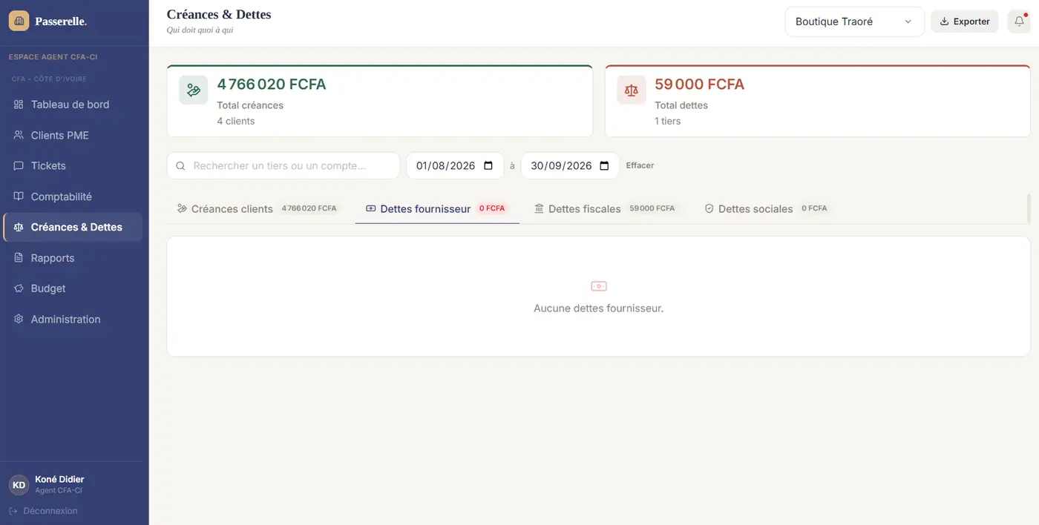The height and width of the screenshot is (525, 1039).
Task: Log out via Déconnexion
Action: coord(43,511)
